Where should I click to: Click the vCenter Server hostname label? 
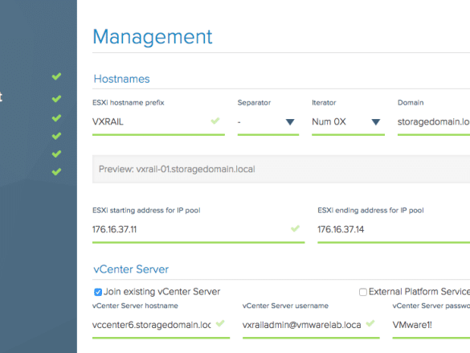click(135, 306)
